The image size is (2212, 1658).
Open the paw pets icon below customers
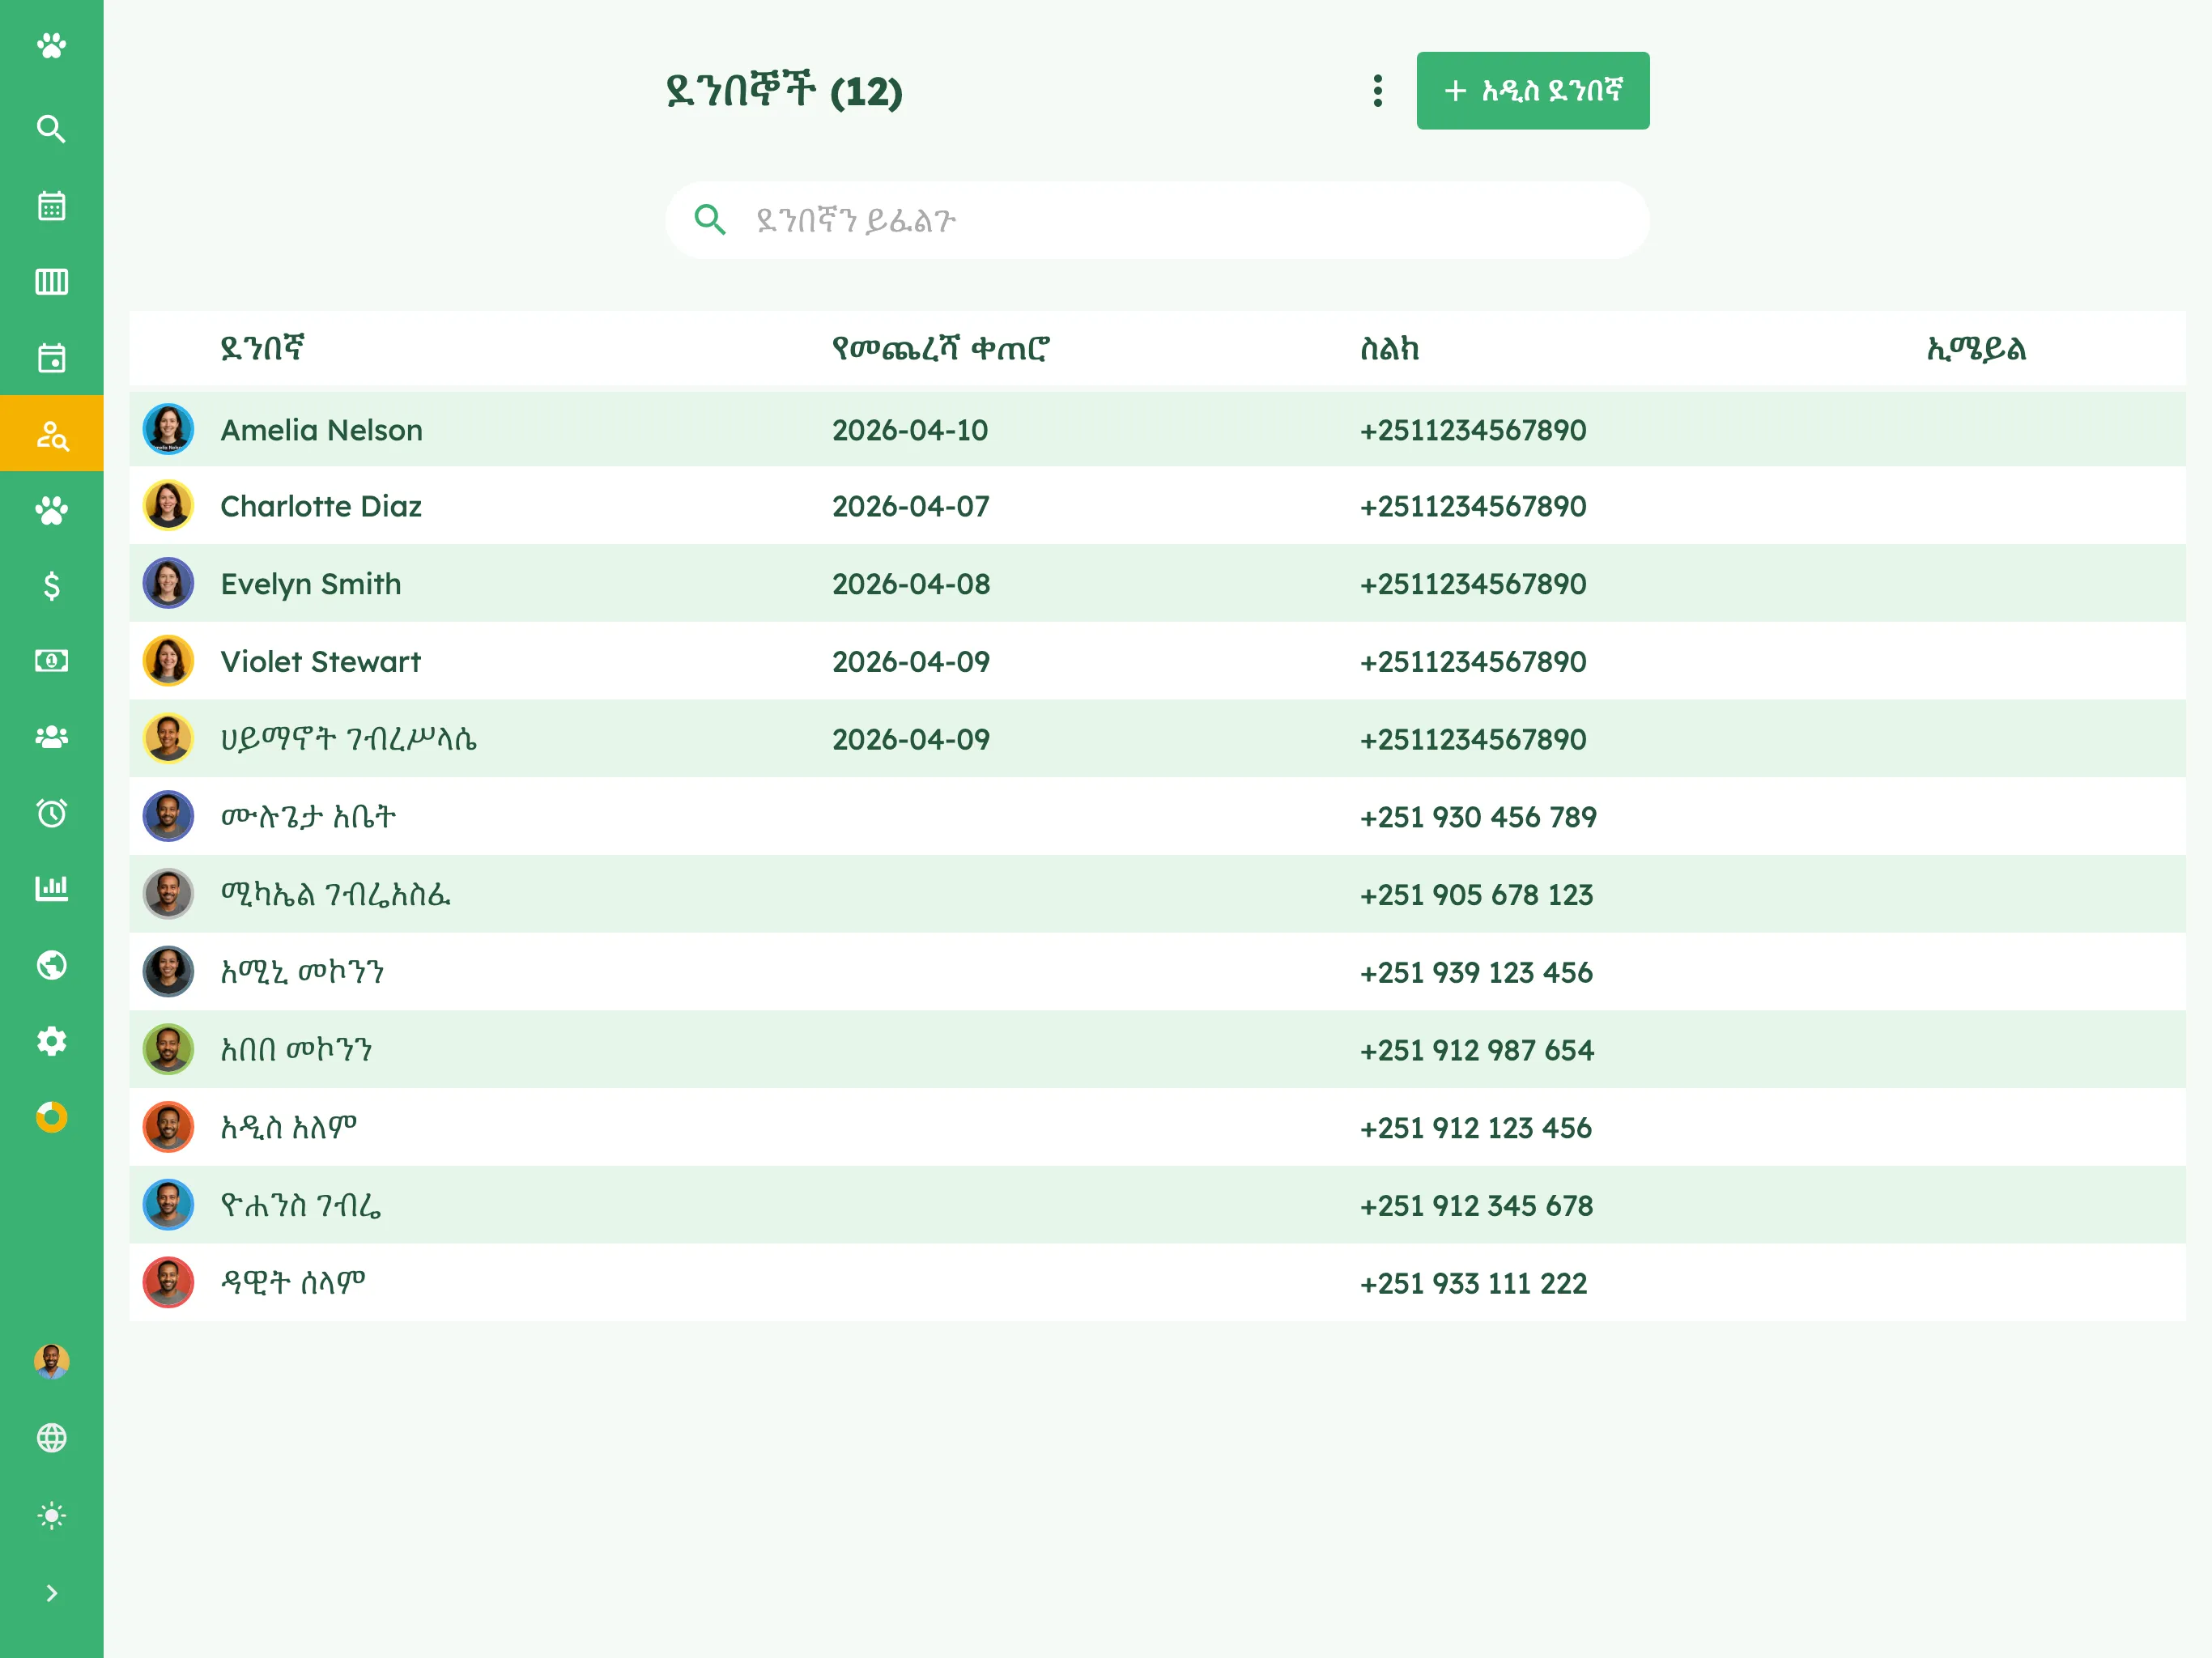click(51, 510)
